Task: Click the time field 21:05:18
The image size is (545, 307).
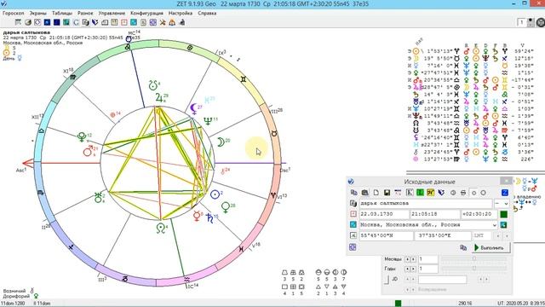Action: tap(435, 214)
